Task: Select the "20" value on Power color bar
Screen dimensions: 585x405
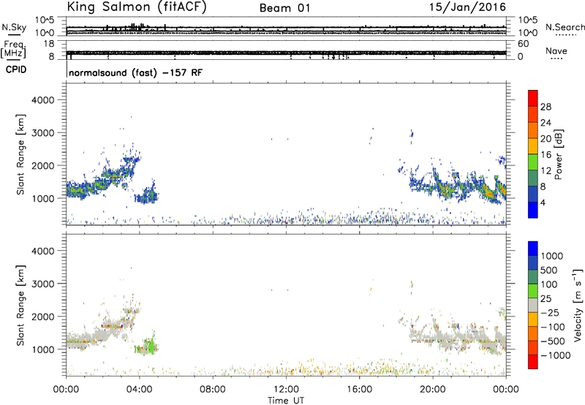Action: pos(546,139)
